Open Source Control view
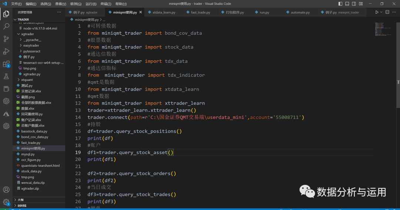The image size is (400, 210). 6,39
